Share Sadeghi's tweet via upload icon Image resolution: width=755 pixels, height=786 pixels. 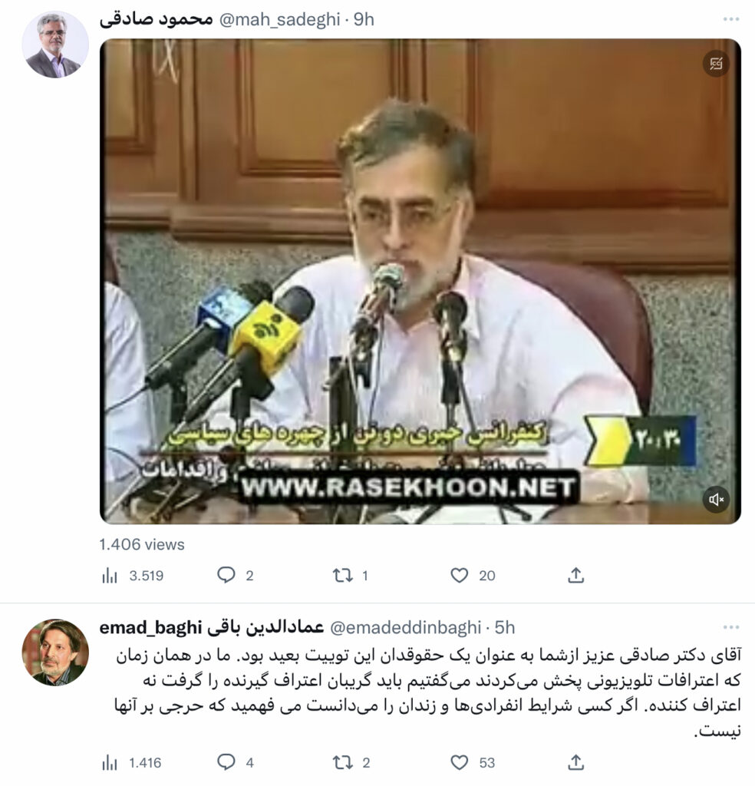click(x=575, y=575)
